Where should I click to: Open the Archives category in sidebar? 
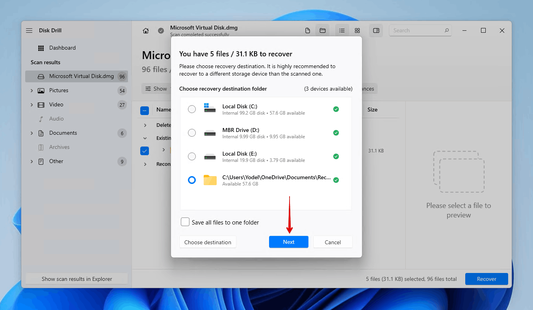coord(60,147)
